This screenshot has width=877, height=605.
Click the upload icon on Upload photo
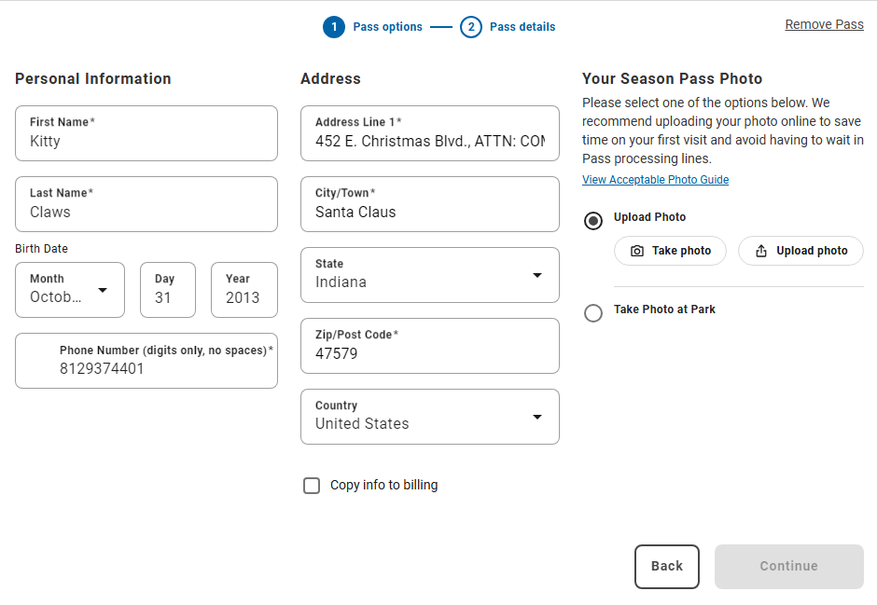click(761, 251)
